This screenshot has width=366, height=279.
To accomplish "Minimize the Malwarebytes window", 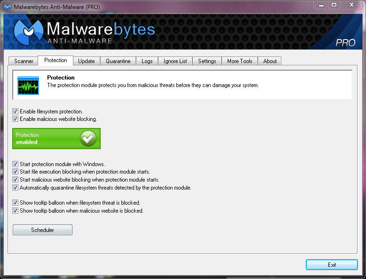I will 321,5.
